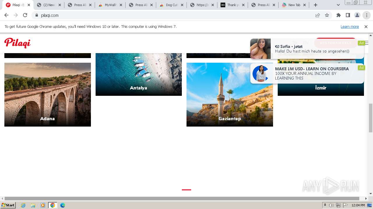Open a new browser tab
The width and height of the screenshot is (373, 209).
(316, 5)
